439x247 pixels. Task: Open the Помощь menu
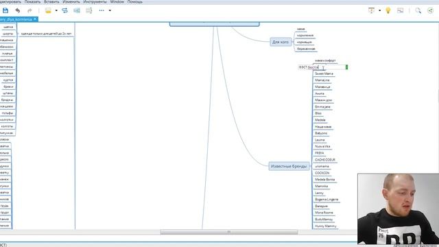[134, 1]
